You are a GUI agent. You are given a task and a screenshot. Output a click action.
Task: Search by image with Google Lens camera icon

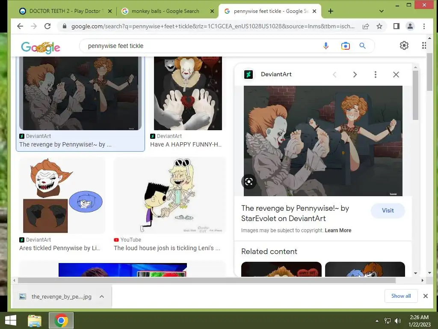tap(345, 45)
